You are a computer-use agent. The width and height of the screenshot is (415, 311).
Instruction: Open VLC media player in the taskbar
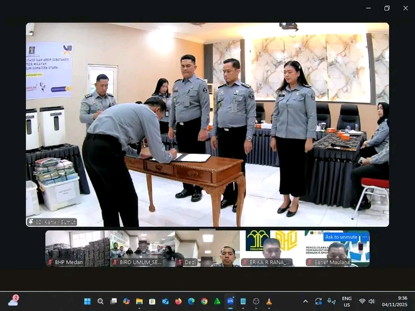click(x=269, y=301)
